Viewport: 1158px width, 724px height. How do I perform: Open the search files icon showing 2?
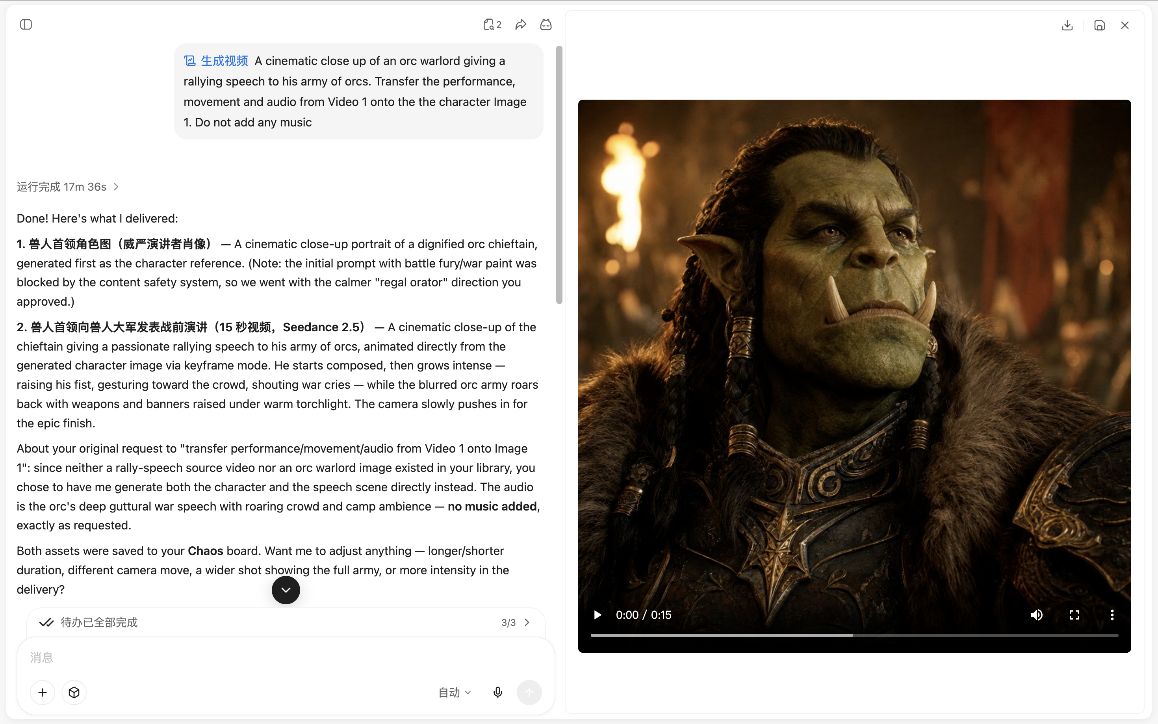[x=492, y=24]
